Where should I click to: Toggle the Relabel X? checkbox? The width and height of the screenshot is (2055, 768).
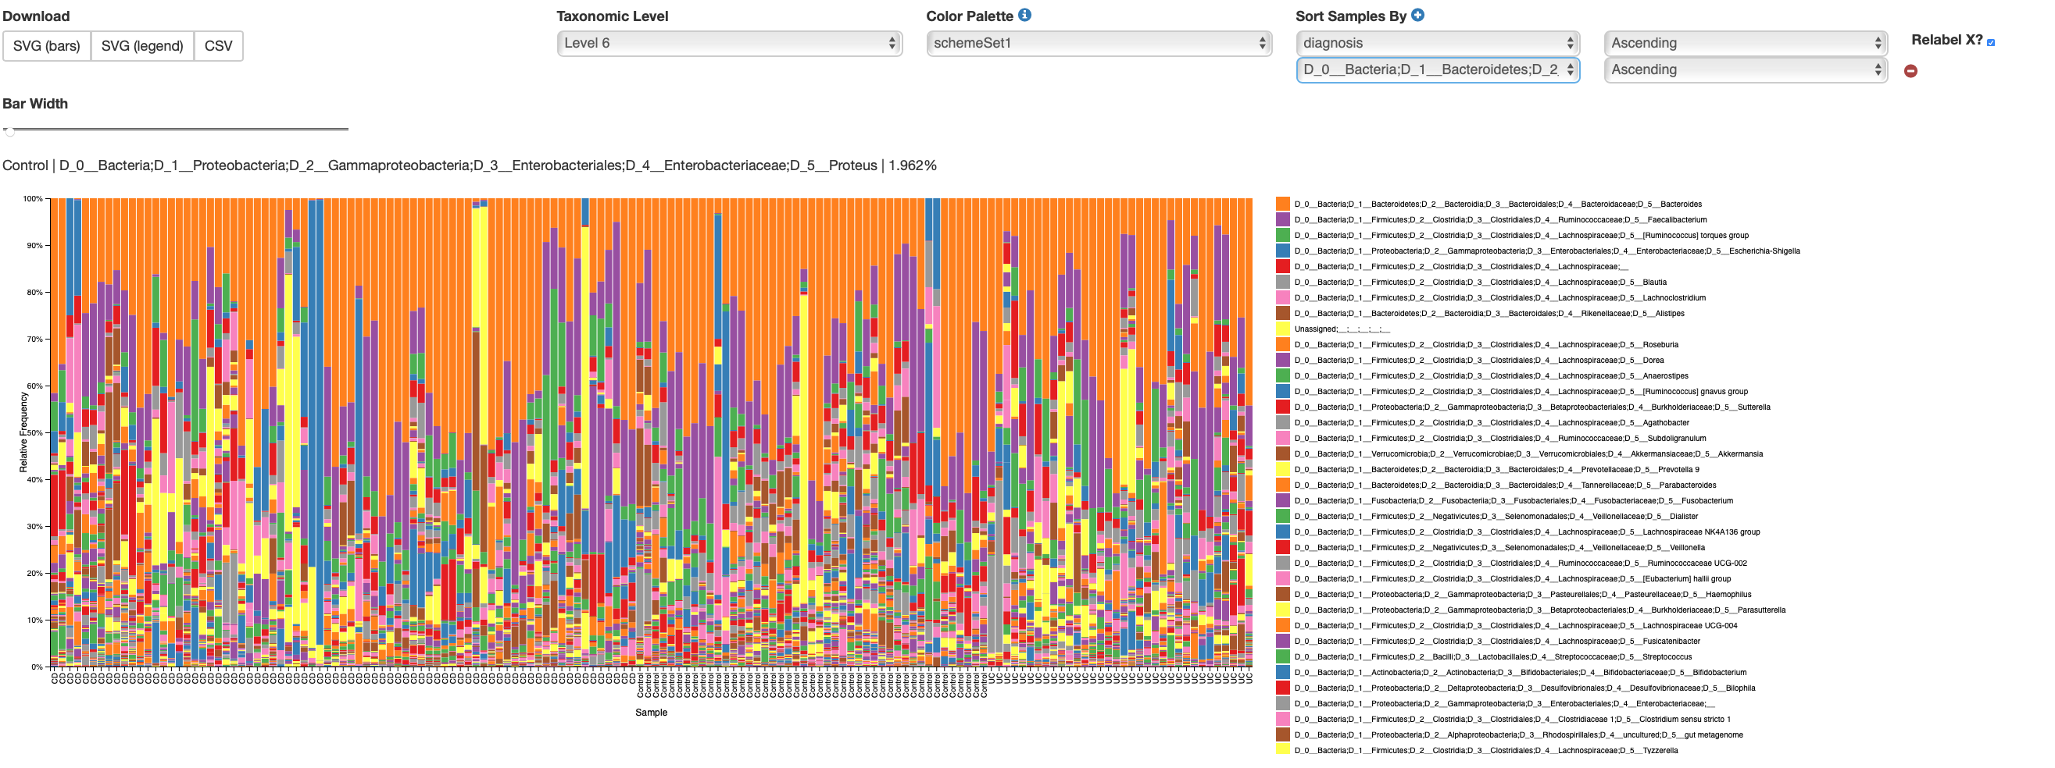point(1990,42)
